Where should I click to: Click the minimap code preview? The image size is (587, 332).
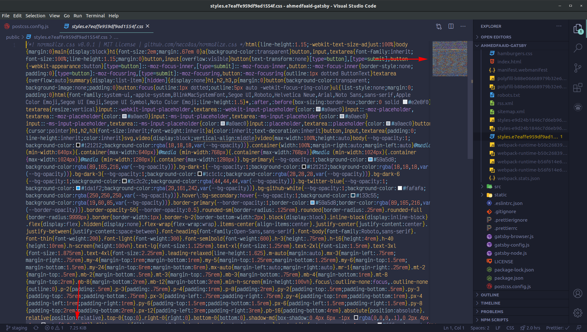(x=450, y=59)
